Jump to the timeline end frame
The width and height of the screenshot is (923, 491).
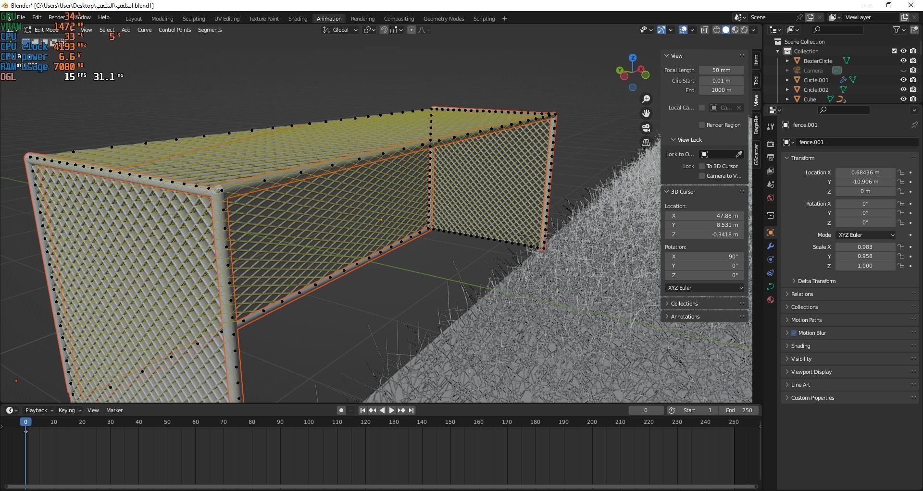coord(411,410)
